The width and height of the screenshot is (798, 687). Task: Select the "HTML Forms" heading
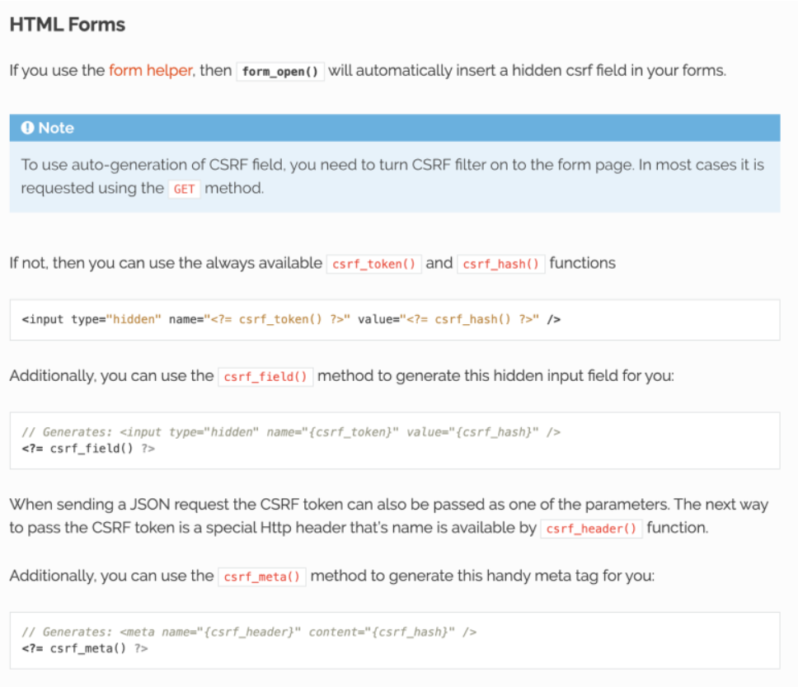[x=68, y=25]
